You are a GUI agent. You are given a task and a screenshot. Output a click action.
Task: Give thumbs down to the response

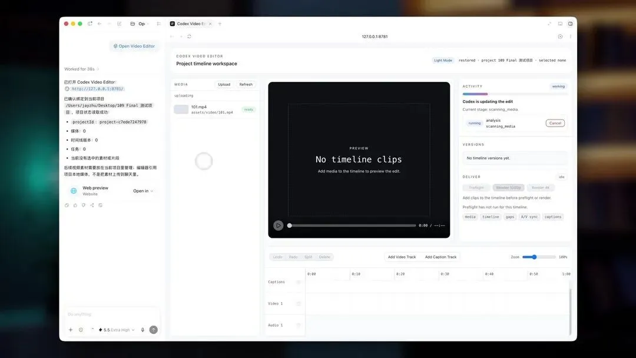84,205
